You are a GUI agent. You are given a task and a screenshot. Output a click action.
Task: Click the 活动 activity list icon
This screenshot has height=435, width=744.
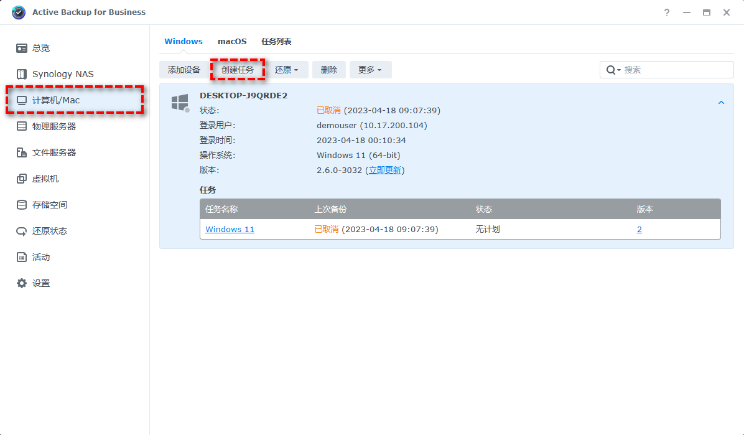coord(22,257)
